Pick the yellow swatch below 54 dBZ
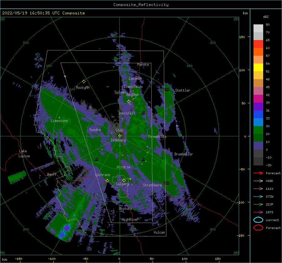The width and height of the screenshot is (282, 263). 258,67
